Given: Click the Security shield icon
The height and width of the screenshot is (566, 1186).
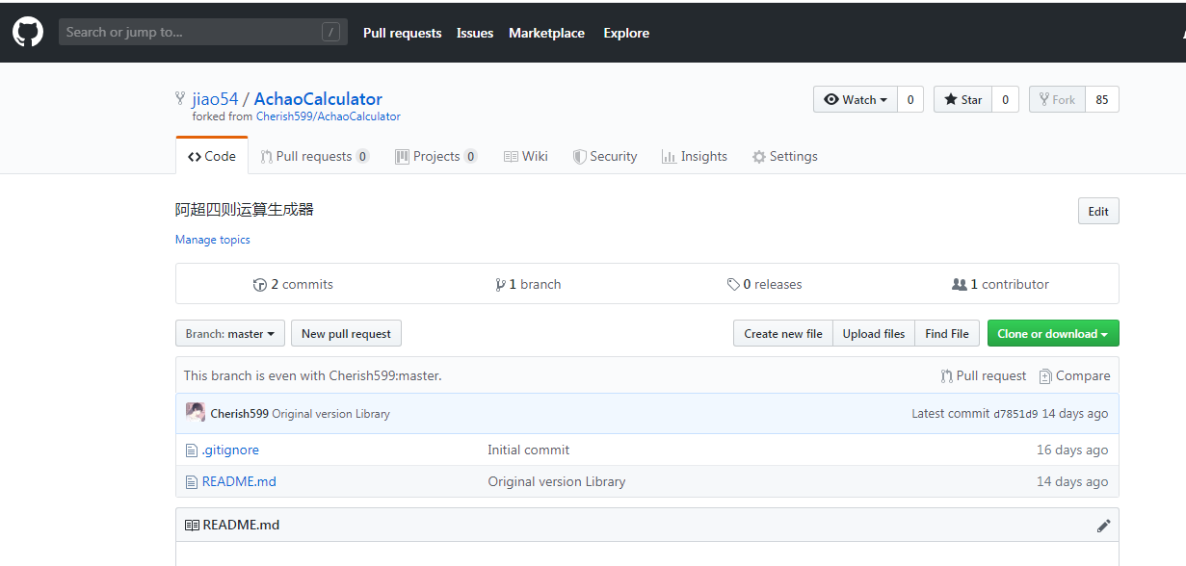Looking at the screenshot, I should coord(579,156).
